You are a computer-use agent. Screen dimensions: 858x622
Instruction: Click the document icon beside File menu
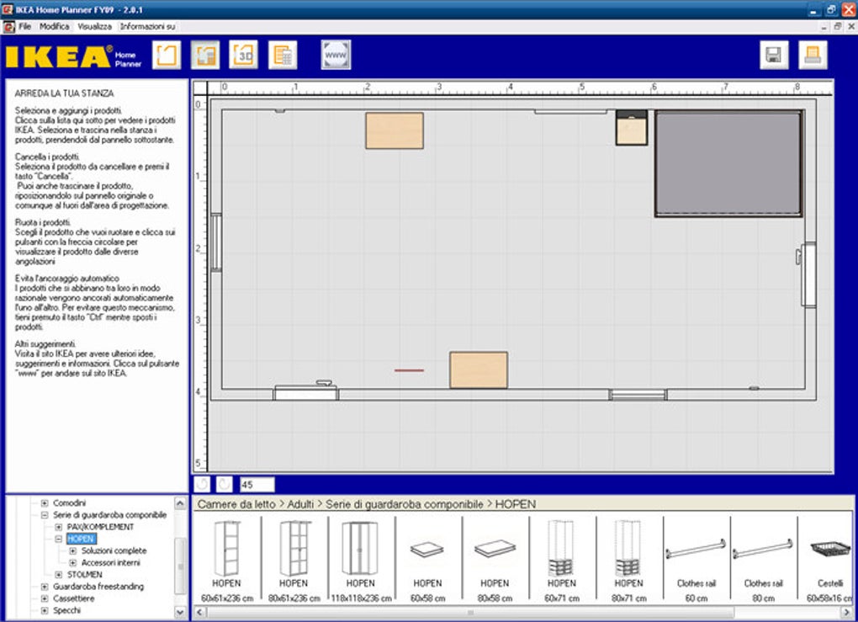pyautogui.click(x=8, y=27)
